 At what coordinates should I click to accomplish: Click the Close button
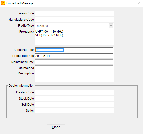pyautogui.click(x=56, y=127)
